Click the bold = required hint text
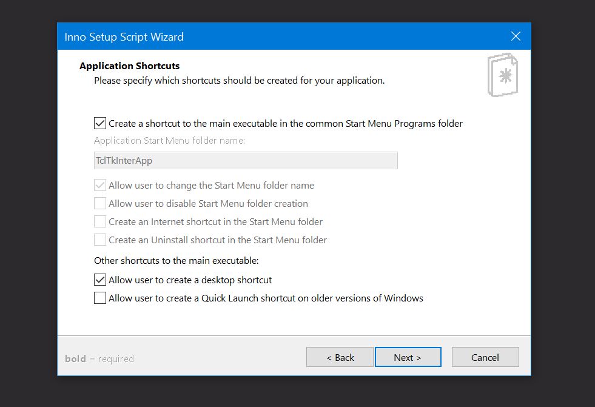 [99, 358]
